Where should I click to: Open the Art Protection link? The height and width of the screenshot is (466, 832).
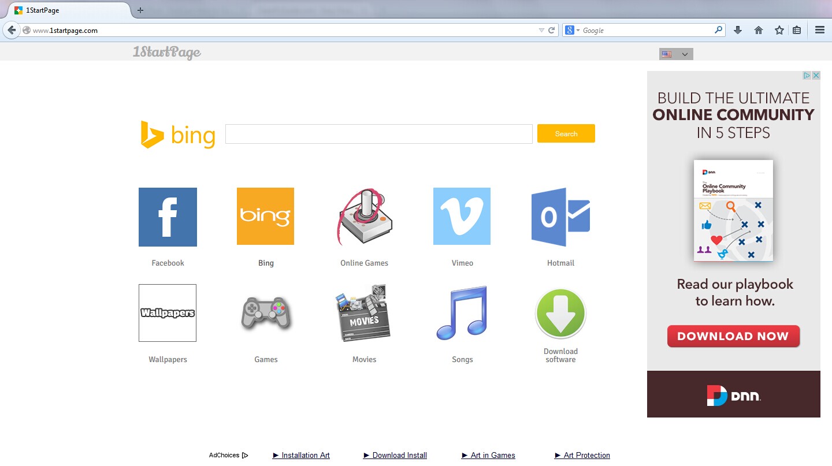pyautogui.click(x=582, y=455)
